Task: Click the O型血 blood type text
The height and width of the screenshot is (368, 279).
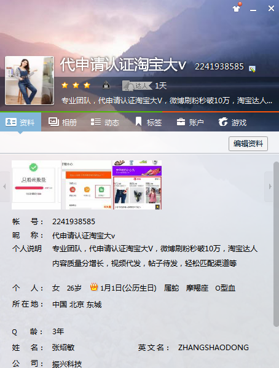Action: coord(225,288)
